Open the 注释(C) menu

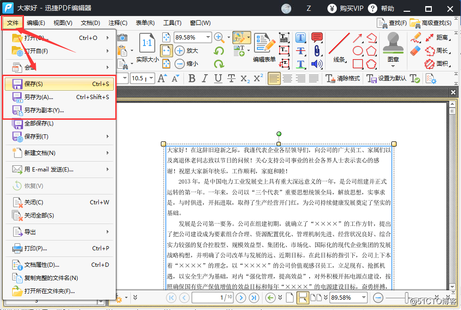click(x=118, y=23)
